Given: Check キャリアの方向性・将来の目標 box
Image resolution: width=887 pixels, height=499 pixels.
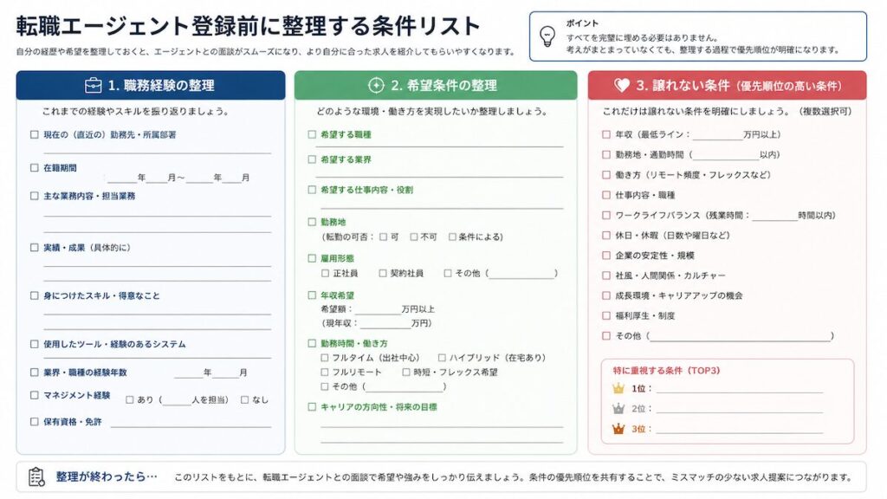Looking at the screenshot, I should pyautogui.click(x=312, y=406).
